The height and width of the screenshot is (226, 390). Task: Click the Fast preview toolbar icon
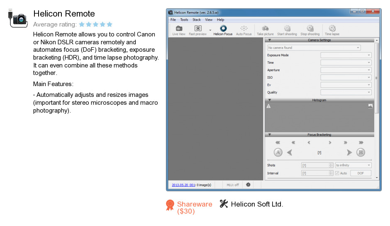point(198,31)
